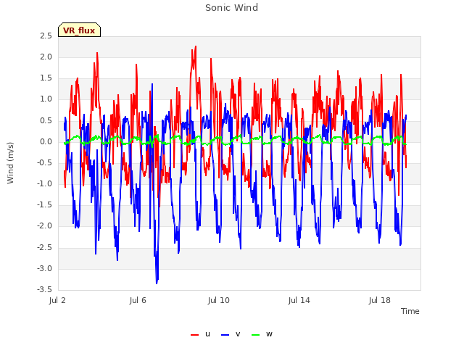
Task: Click the VR_flux annotation label
Action: (79, 30)
